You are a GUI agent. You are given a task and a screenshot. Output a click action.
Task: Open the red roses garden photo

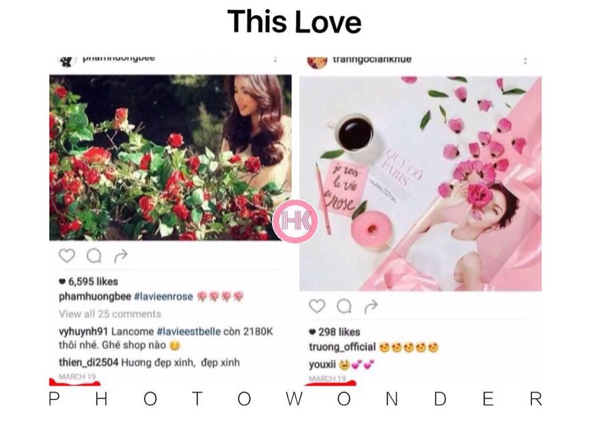point(171,158)
